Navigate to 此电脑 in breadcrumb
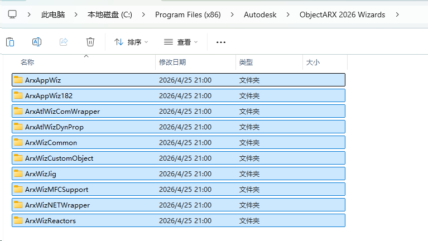Image resolution: width=428 pixels, height=241 pixels. click(x=53, y=15)
